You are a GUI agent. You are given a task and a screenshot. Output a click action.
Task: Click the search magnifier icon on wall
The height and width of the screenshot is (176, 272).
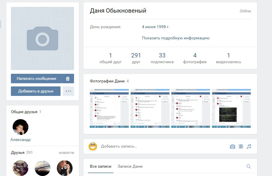[248, 166]
